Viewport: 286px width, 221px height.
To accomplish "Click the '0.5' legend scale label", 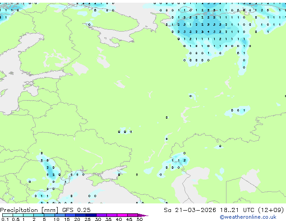I will coord(15,219).
